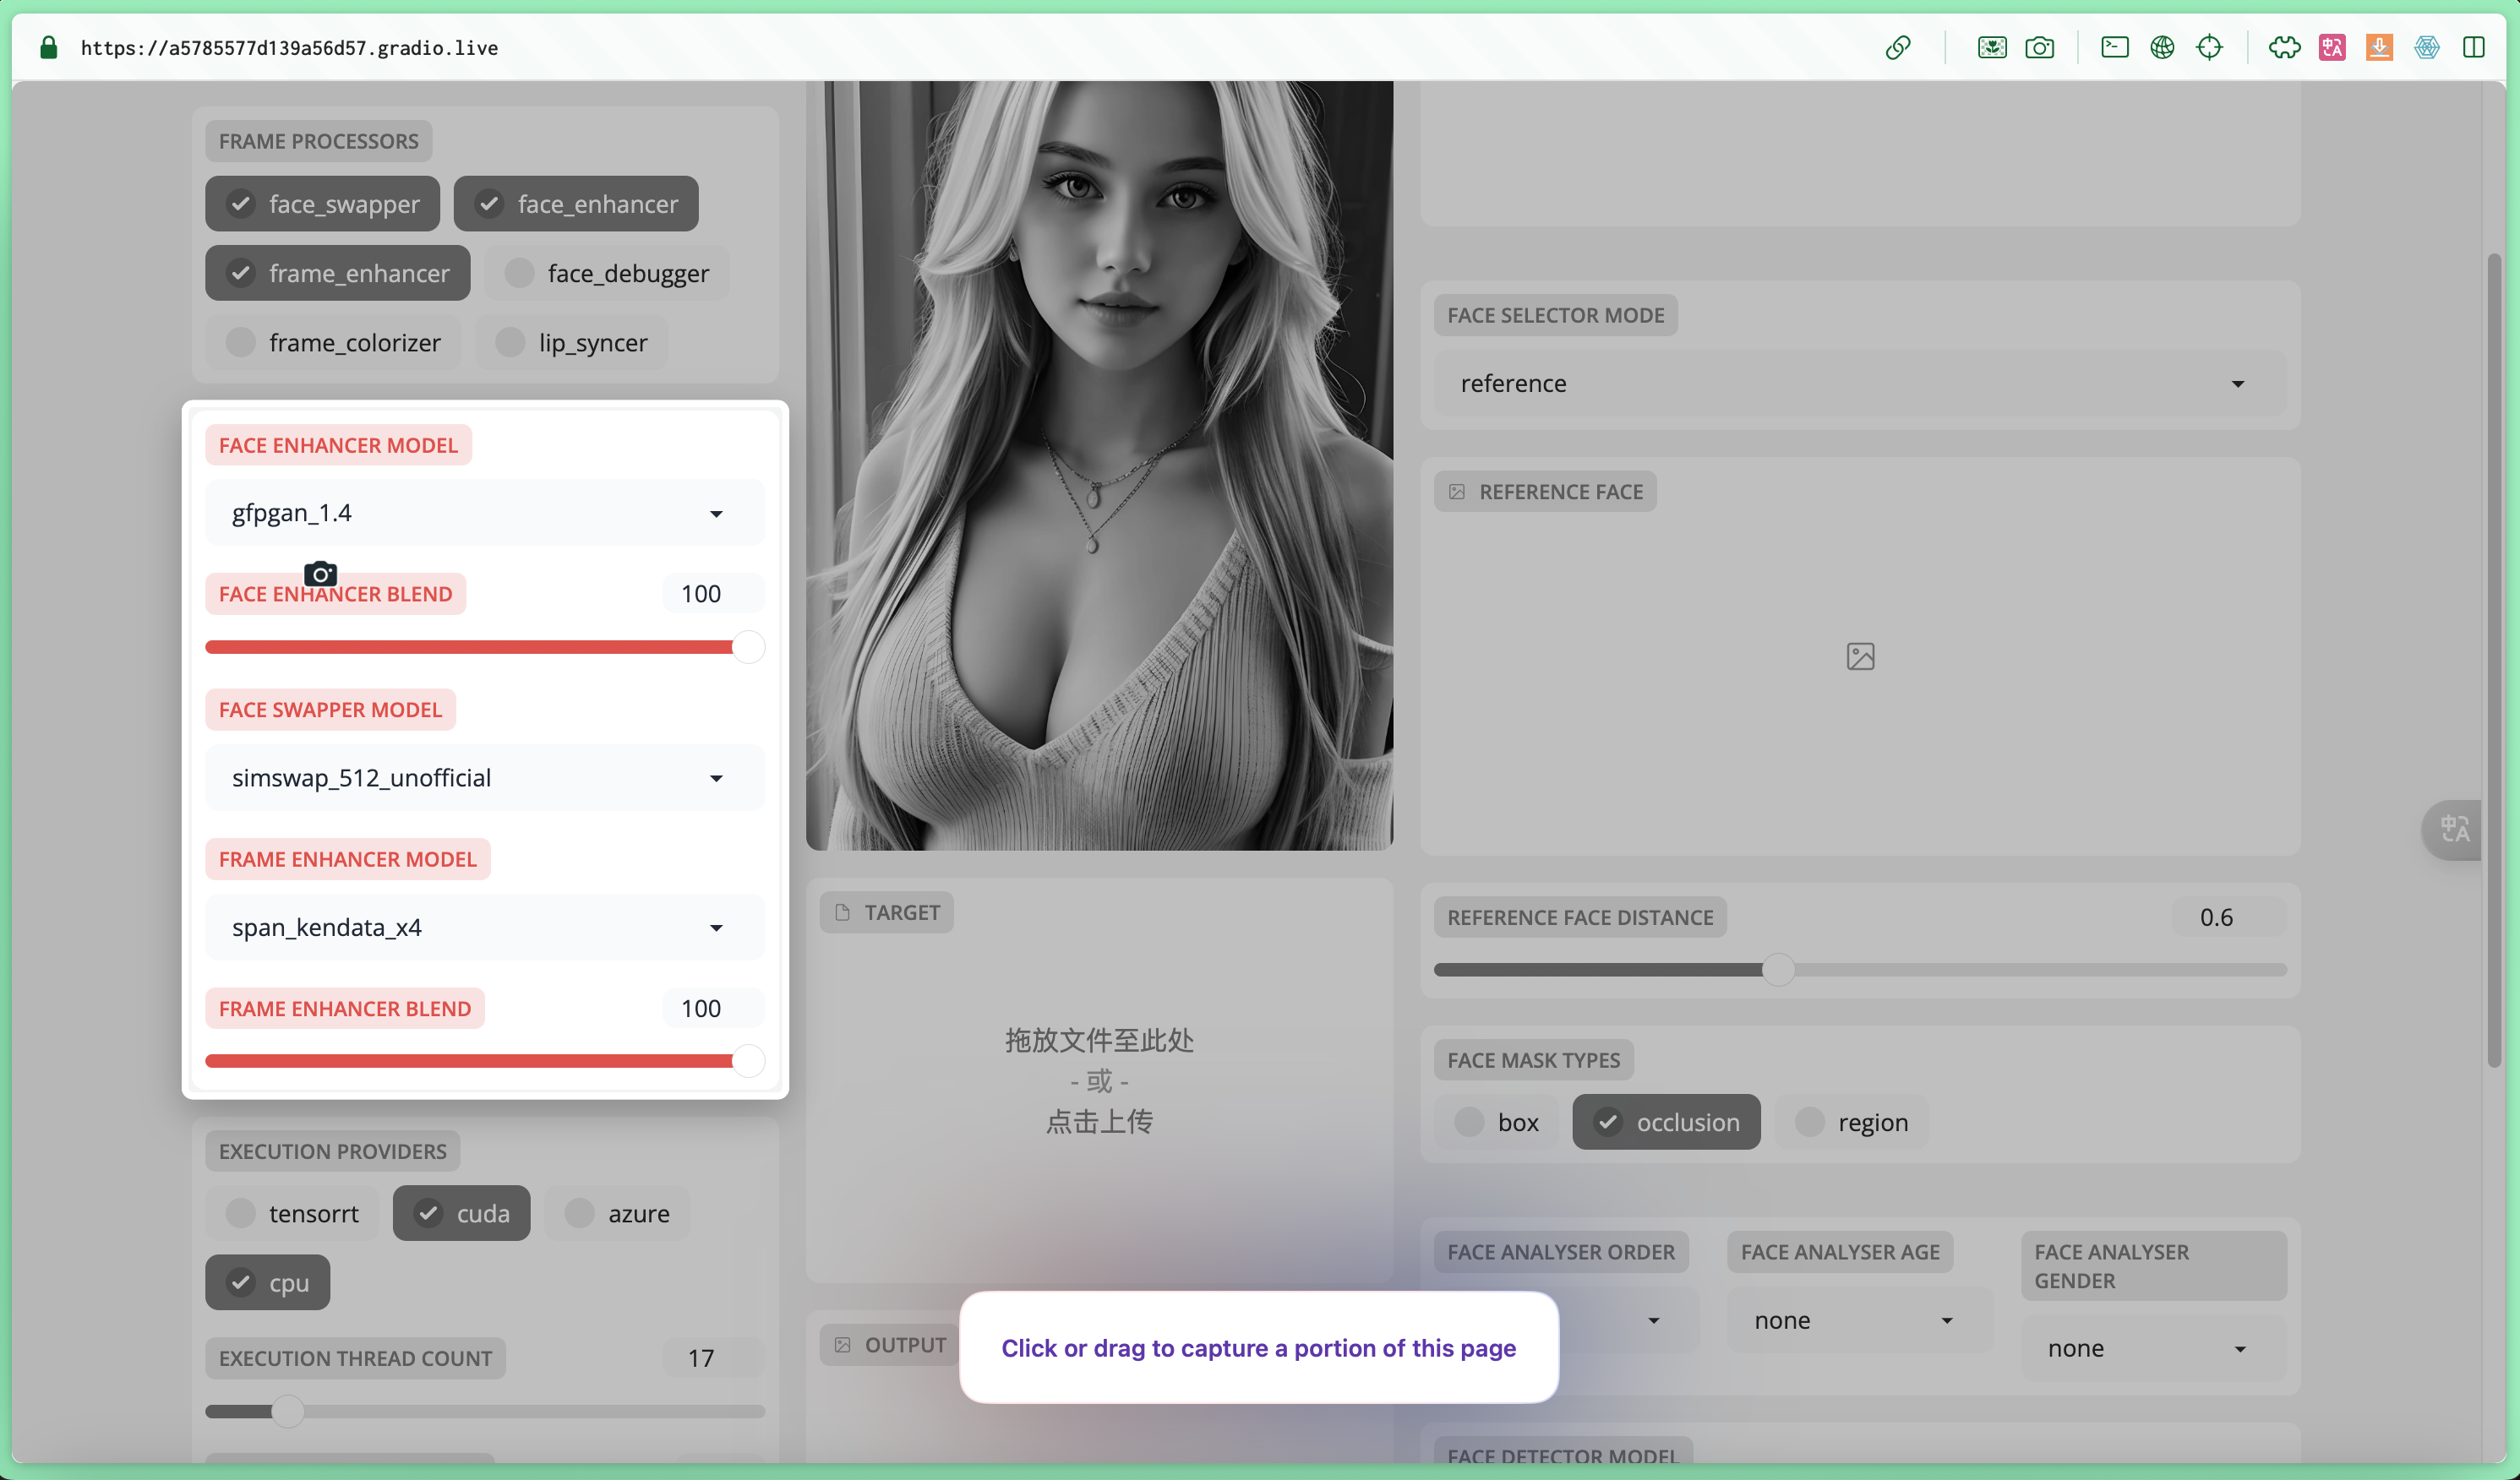The image size is (2520, 1480).
Task: Enable the tensorrt execution provider
Action: coord(292,1213)
